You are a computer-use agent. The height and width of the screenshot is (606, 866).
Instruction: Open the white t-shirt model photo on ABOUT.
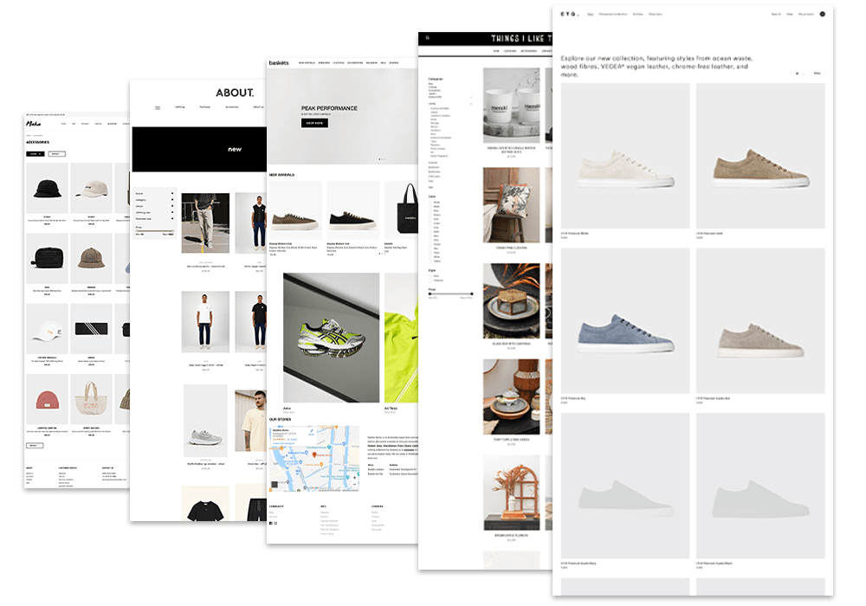205,322
